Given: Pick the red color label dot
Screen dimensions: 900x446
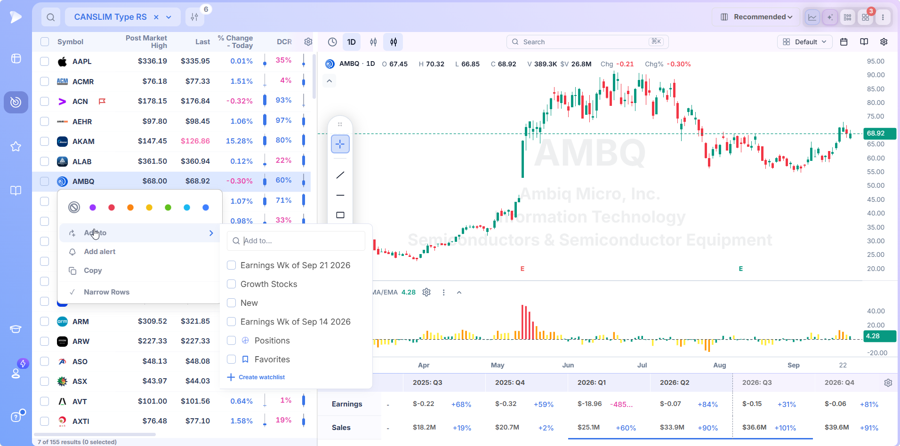Looking at the screenshot, I should coord(112,207).
